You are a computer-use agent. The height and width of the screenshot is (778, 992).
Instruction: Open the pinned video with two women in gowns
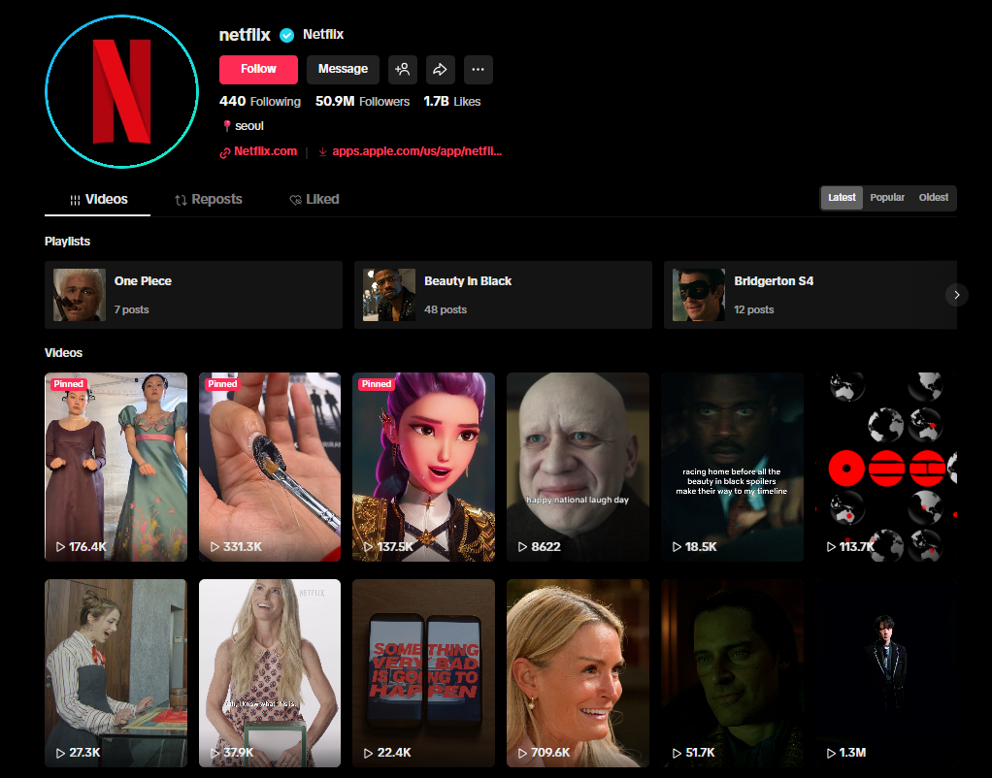[x=116, y=467]
